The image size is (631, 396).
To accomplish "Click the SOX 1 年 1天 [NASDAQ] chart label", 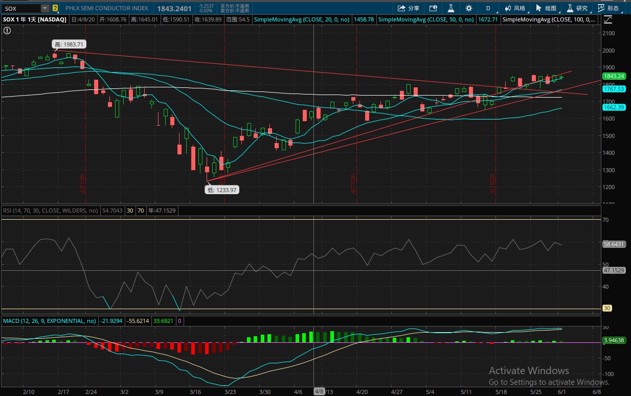I will click(35, 19).
